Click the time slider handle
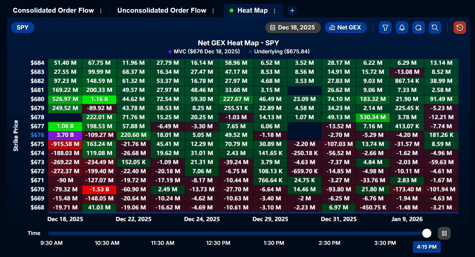The height and width of the screenshot is (257, 475). 427,233
